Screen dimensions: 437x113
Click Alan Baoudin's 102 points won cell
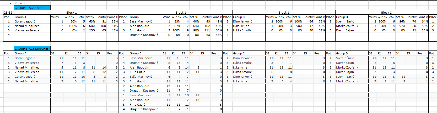[207, 26]
